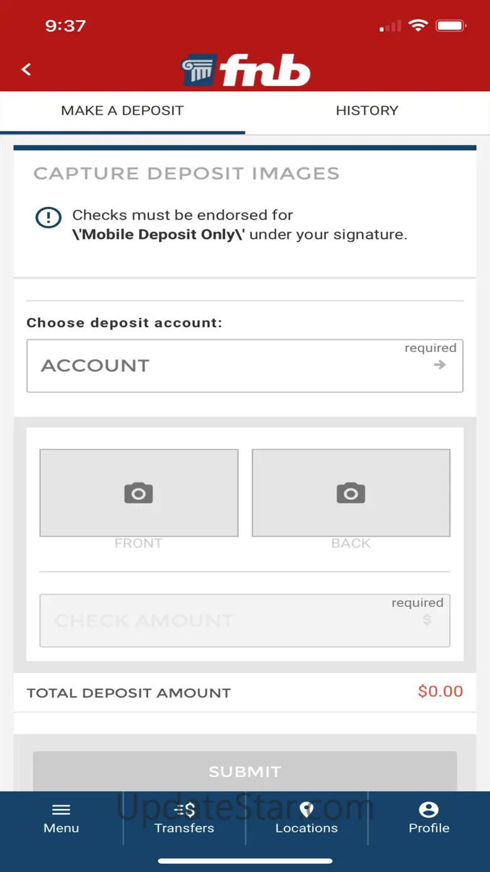Expand the Account selection dropdown
Screen dimensions: 490x872
tap(244, 366)
